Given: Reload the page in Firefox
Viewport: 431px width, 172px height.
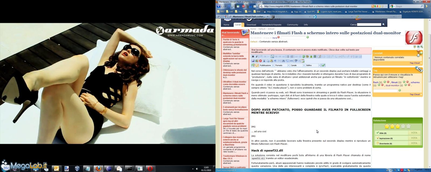Looking at the screenshot, I should [229, 6].
